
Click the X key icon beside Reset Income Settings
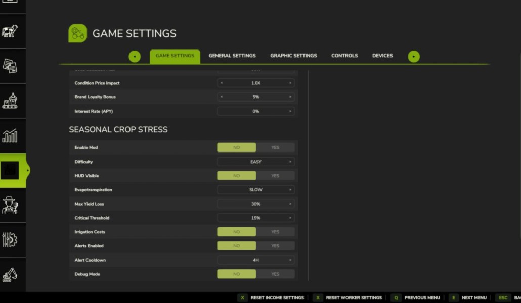(x=243, y=297)
